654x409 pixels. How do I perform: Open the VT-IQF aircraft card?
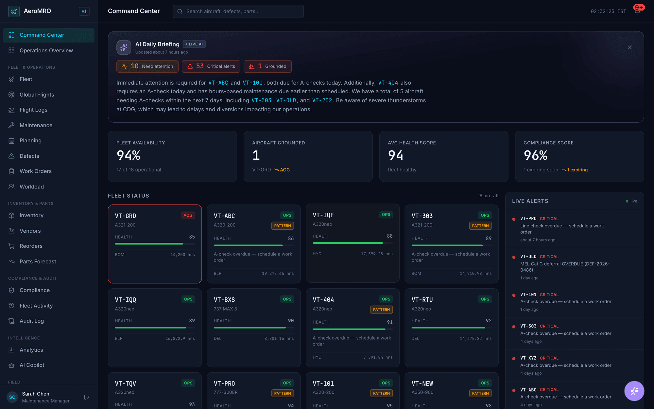[x=353, y=243]
